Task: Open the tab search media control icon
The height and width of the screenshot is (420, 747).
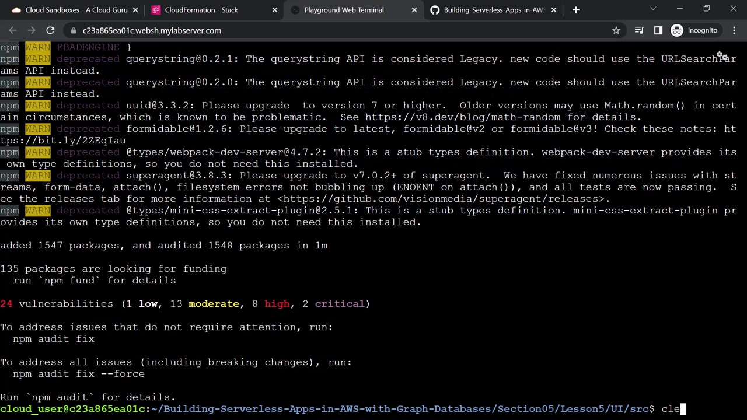Action: pyautogui.click(x=639, y=30)
